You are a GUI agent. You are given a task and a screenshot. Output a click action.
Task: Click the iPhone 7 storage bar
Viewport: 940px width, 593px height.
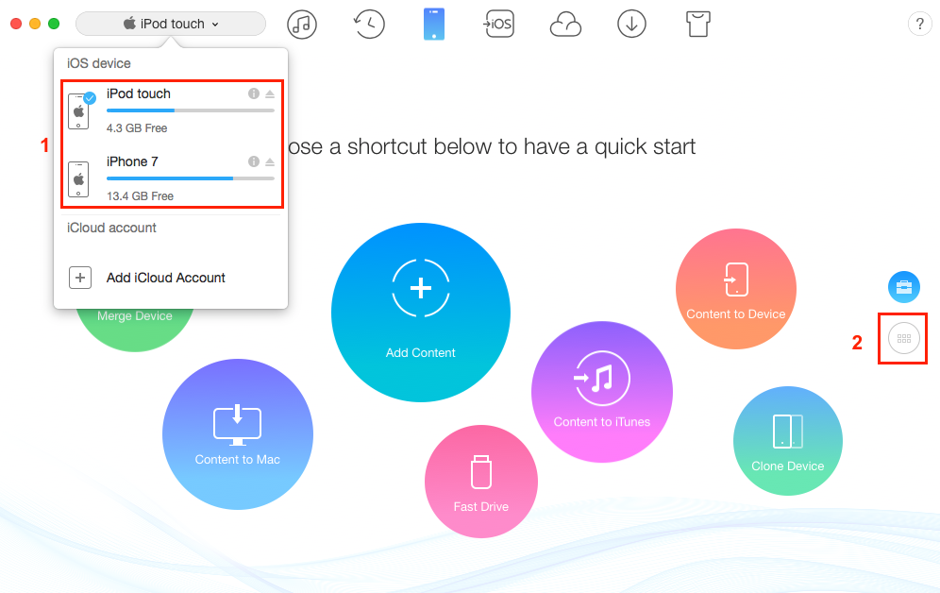[x=190, y=178]
